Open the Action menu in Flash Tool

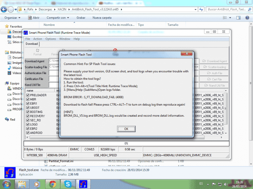coord(37,39)
